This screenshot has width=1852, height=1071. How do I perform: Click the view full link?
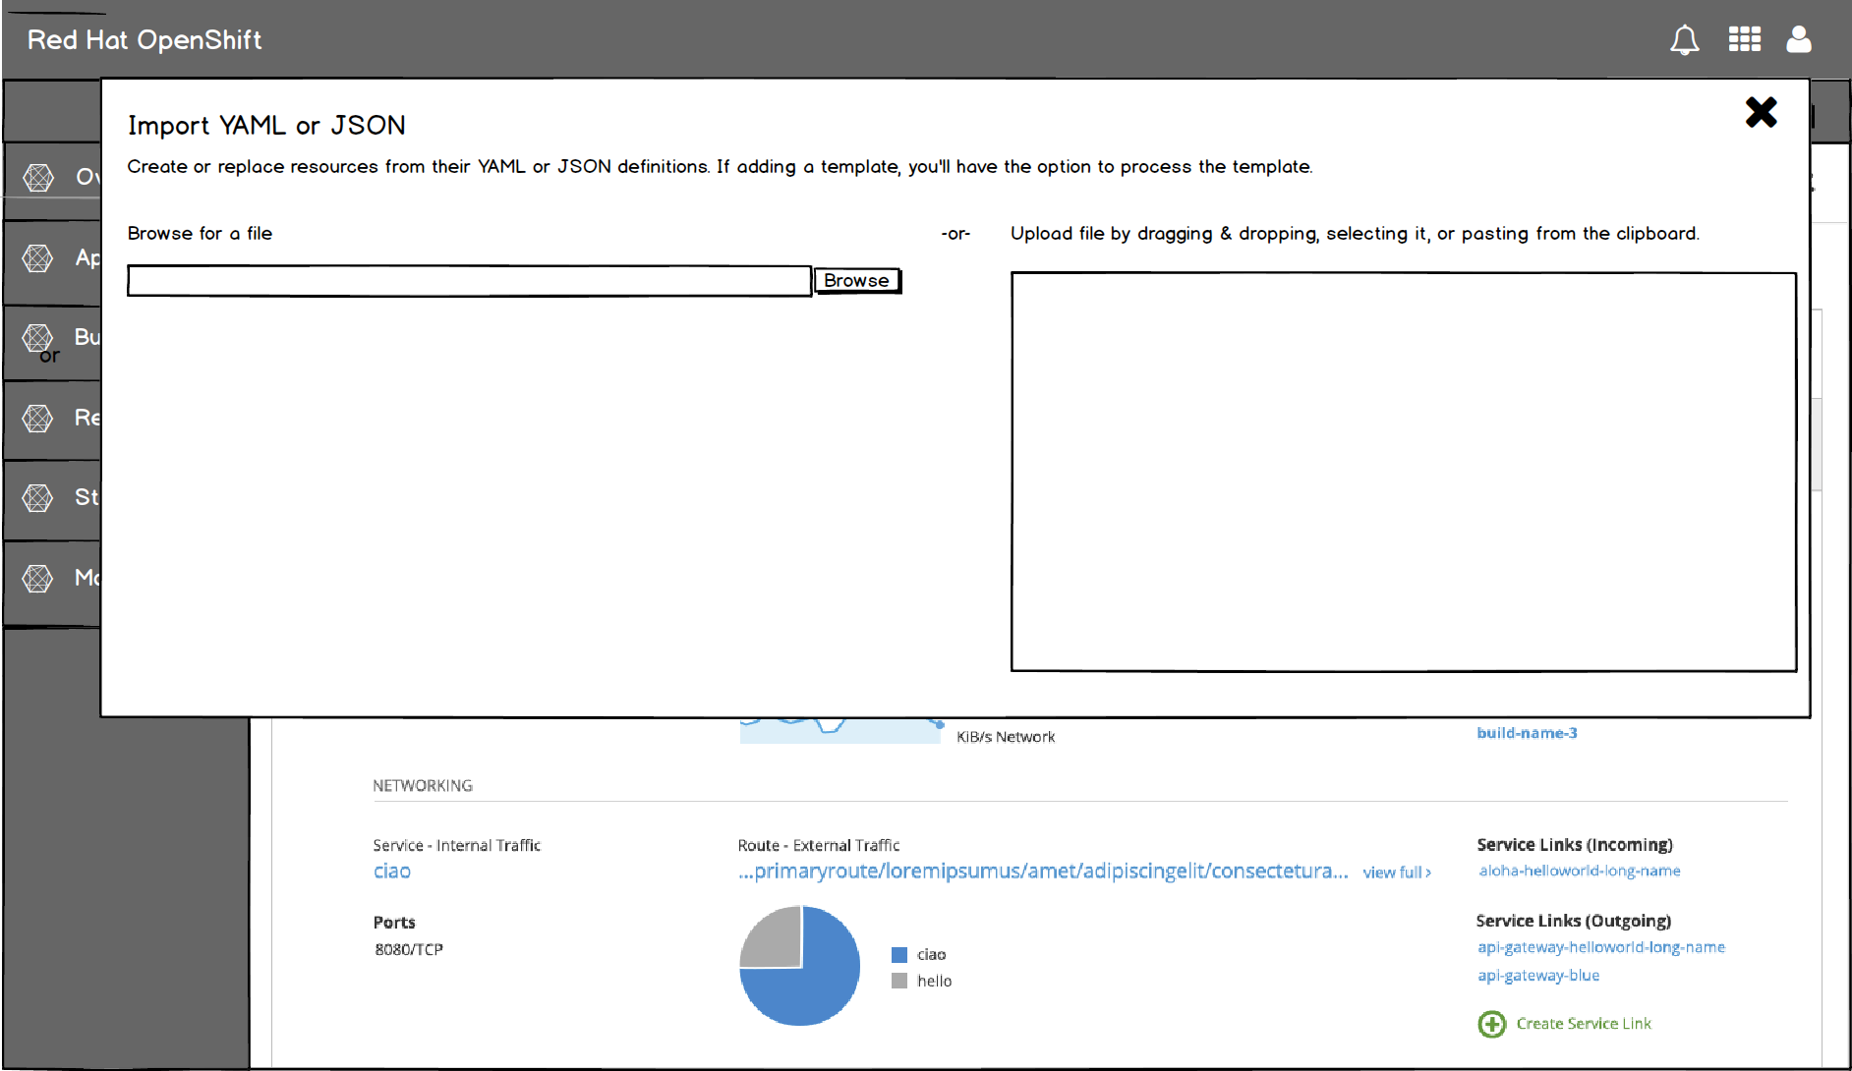pos(1397,873)
